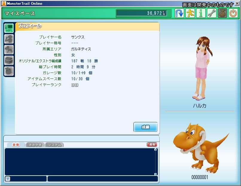Click the blue return arrow icon
Viewport: 241px width, 186px height.
pos(179,13)
